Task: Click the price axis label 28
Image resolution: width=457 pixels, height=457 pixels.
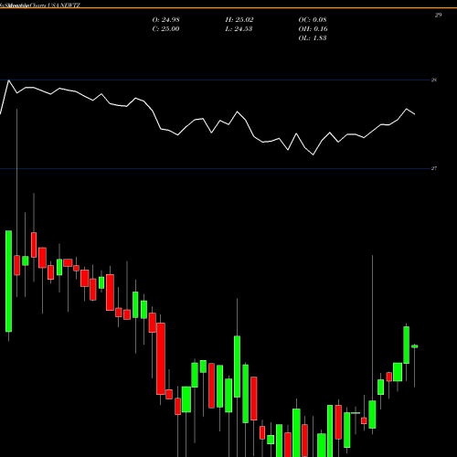Action: 434,80
